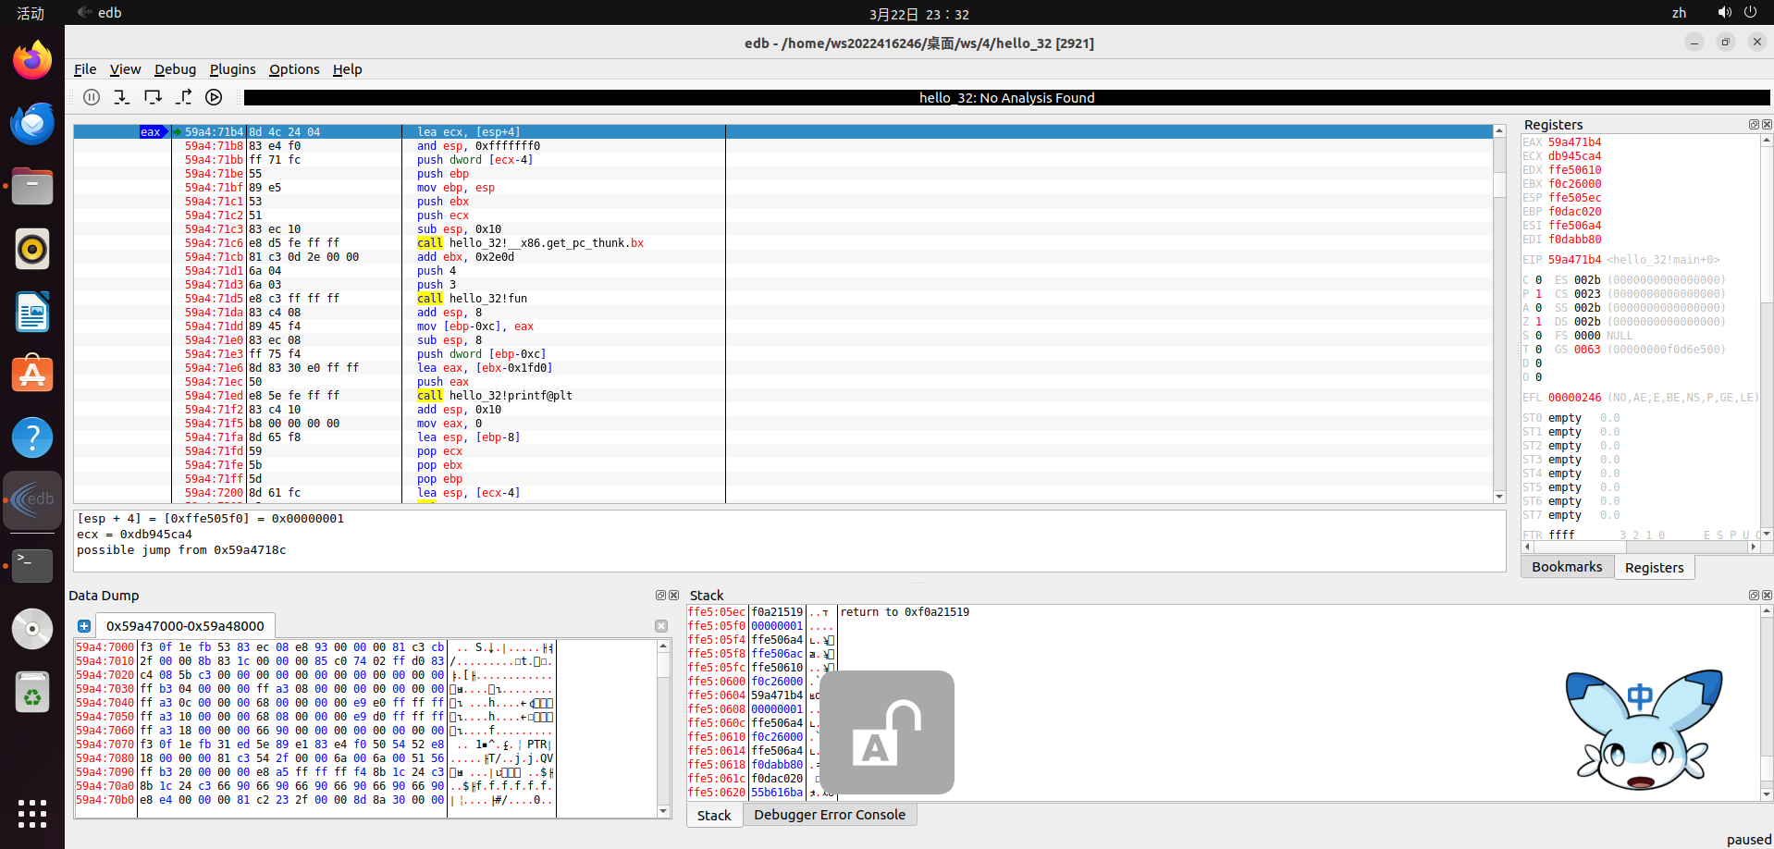Float the Stack panel
The image size is (1774, 849).
tap(1753, 596)
